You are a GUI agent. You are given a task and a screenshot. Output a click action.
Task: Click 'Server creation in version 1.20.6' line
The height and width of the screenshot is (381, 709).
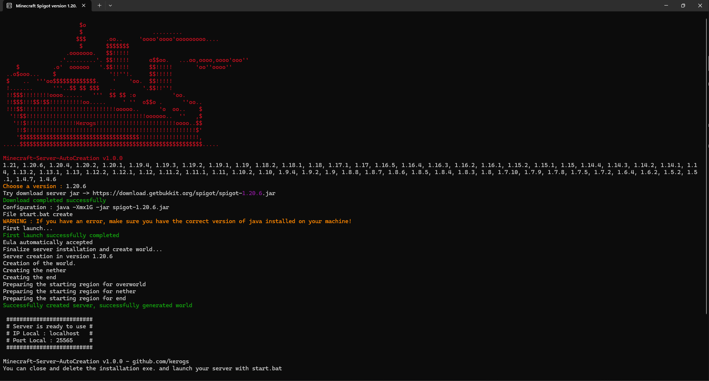58,256
